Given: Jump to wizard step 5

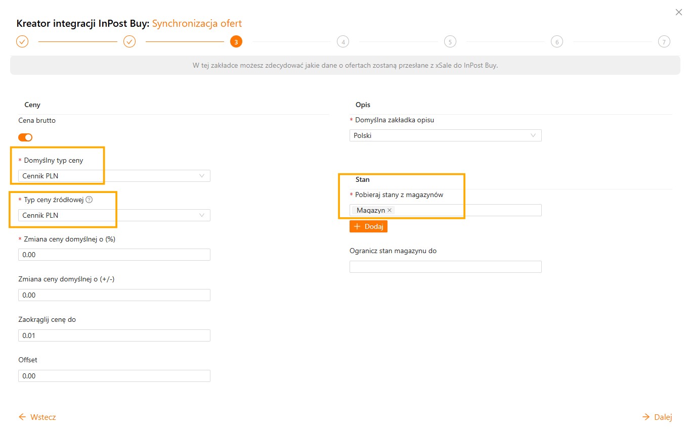Looking at the screenshot, I should coord(450,42).
